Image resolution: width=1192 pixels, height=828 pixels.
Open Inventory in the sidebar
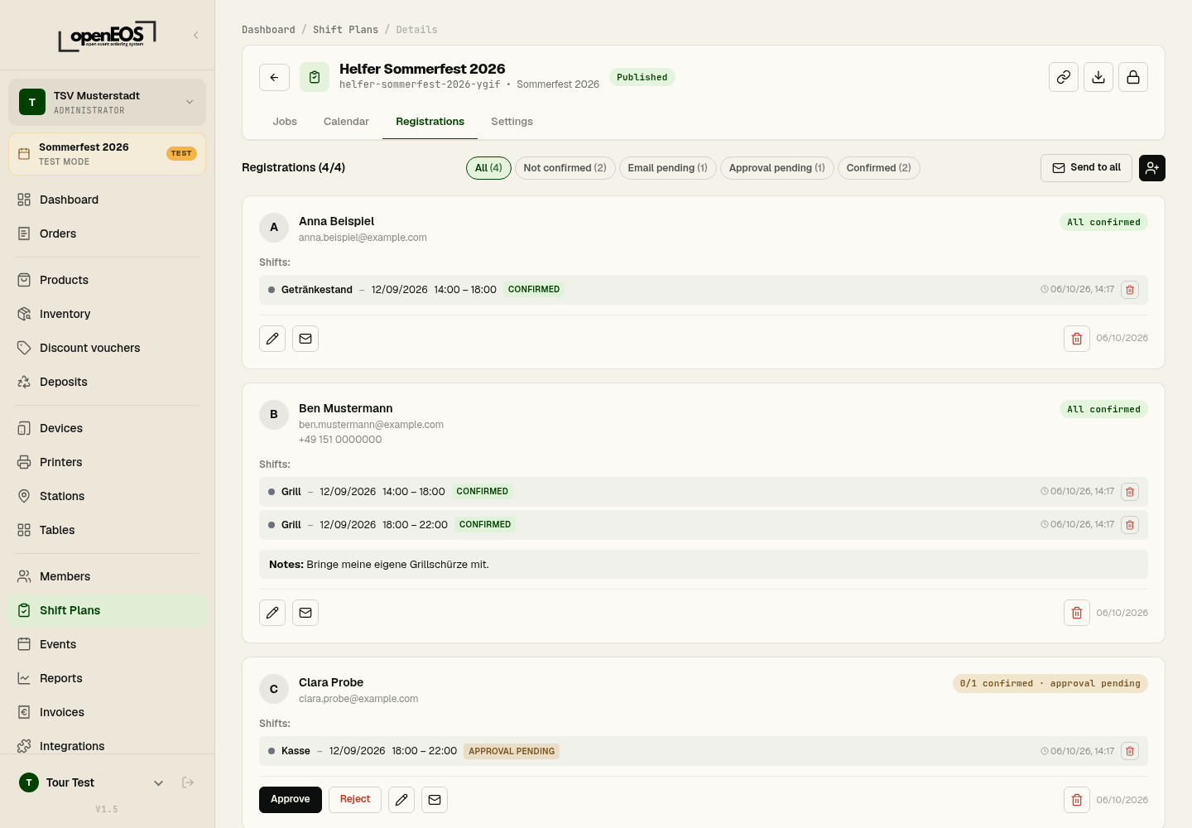tap(107, 314)
